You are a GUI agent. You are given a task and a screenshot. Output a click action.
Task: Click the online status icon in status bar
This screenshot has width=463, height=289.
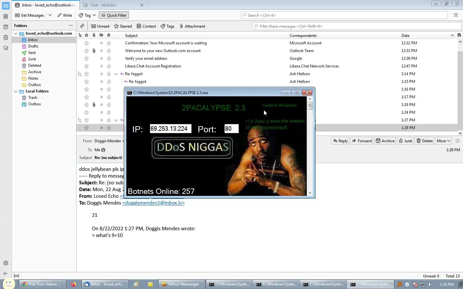click(16, 276)
